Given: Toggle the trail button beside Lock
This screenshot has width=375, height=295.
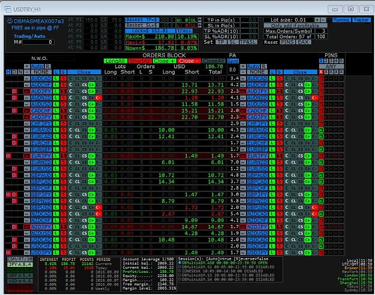Looking at the screenshot, I should click(184, 31).
